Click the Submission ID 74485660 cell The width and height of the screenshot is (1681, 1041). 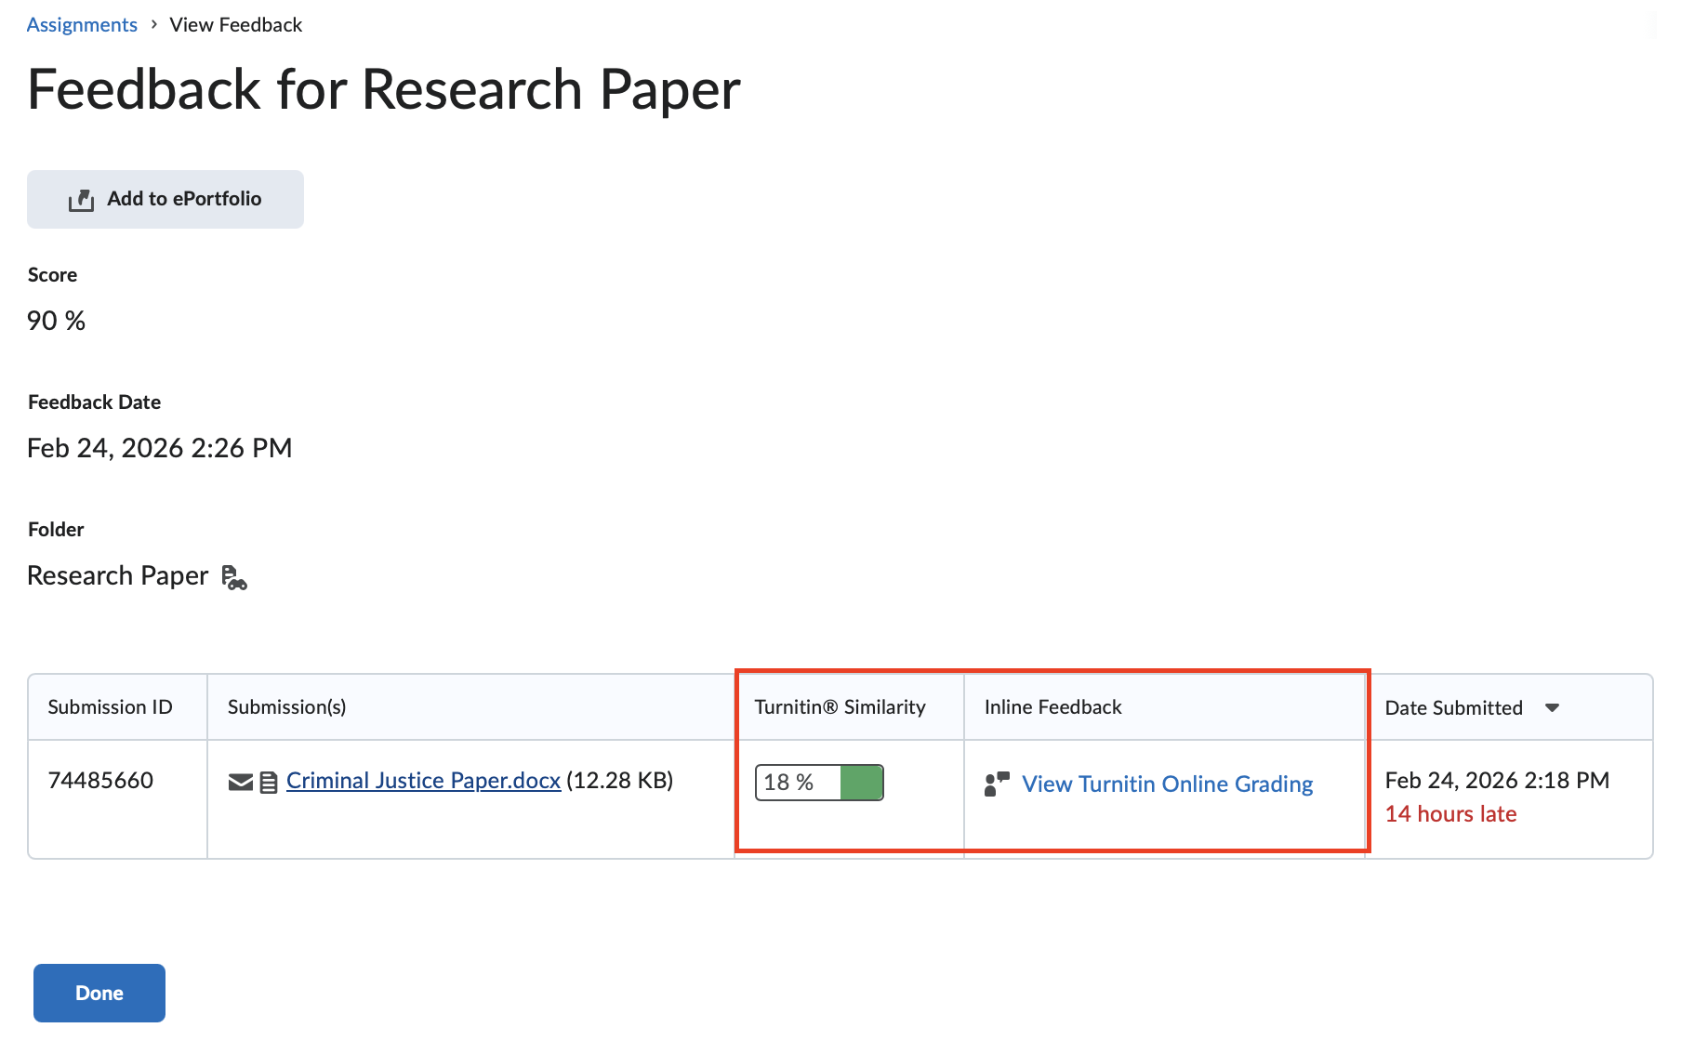(x=100, y=781)
